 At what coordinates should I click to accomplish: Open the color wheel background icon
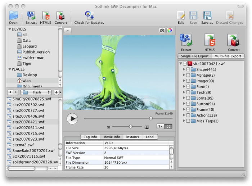[170, 30]
